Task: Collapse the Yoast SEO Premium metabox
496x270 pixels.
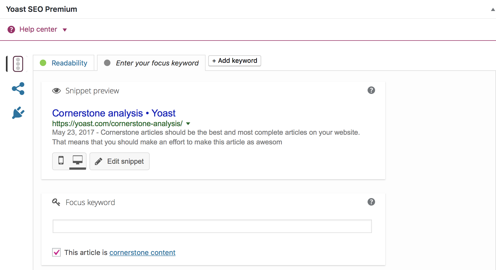Action: pyautogui.click(x=493, y=9)
